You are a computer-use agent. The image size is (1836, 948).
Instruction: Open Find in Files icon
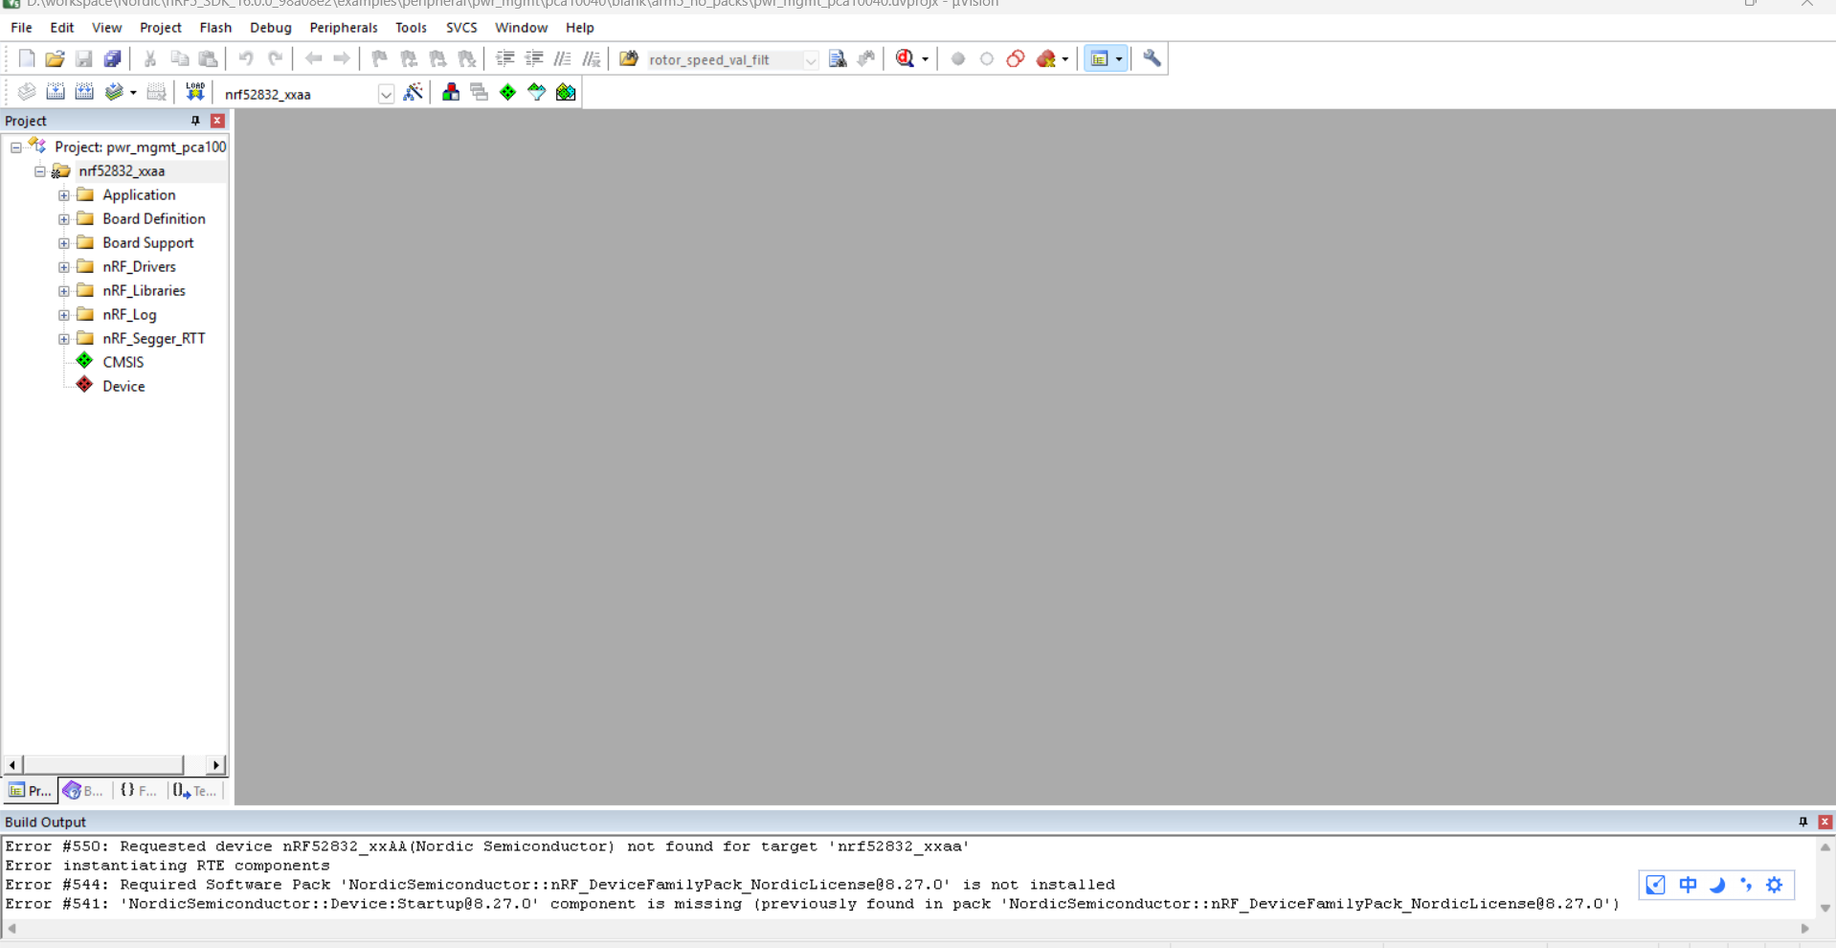pyautogui.click(x=629, y=58)
